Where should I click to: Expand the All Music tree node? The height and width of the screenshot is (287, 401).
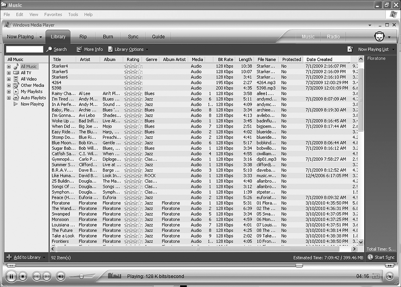click(9, 67)
